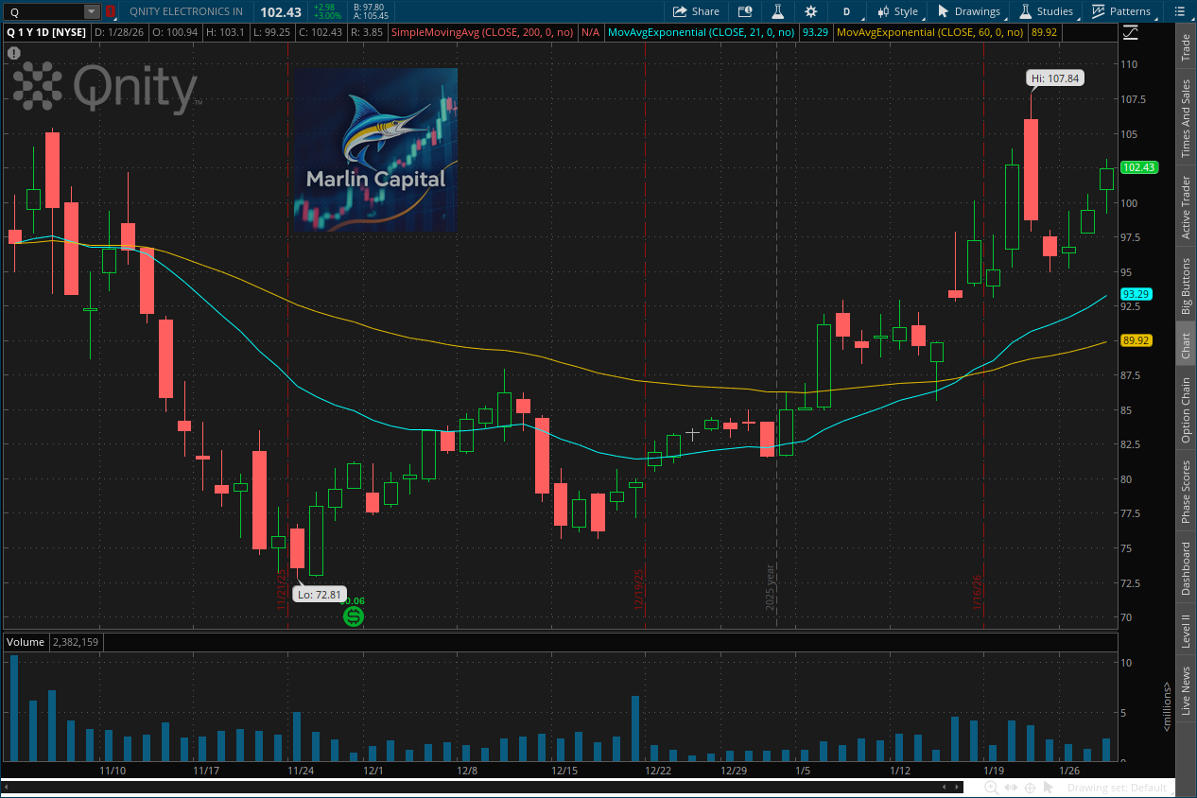Open the Times And Sales sidebar tab
Viewport: 1197px width, 798px height.
[x=1186, y=118]
